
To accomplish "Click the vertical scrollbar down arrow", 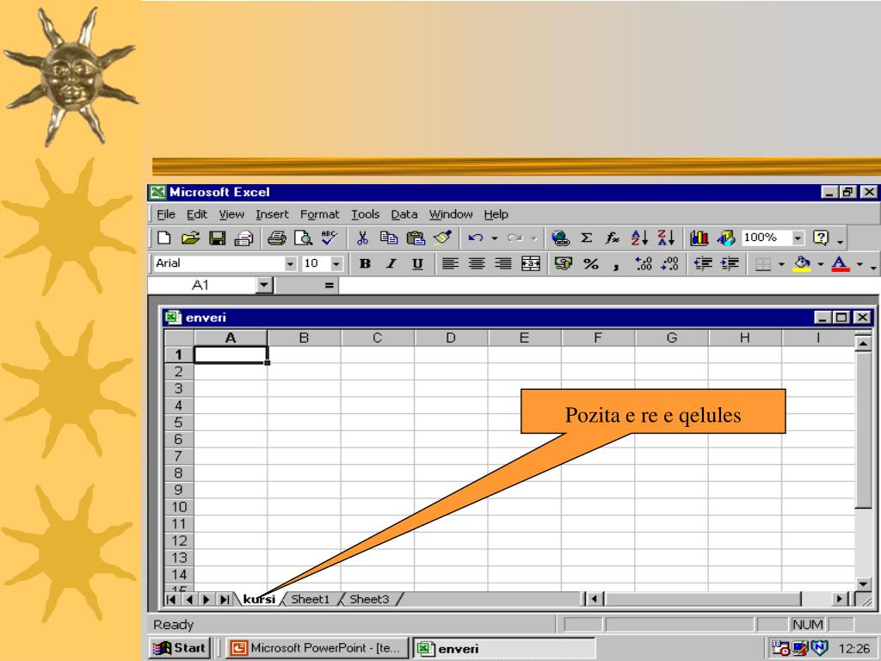I will (863, 584).
